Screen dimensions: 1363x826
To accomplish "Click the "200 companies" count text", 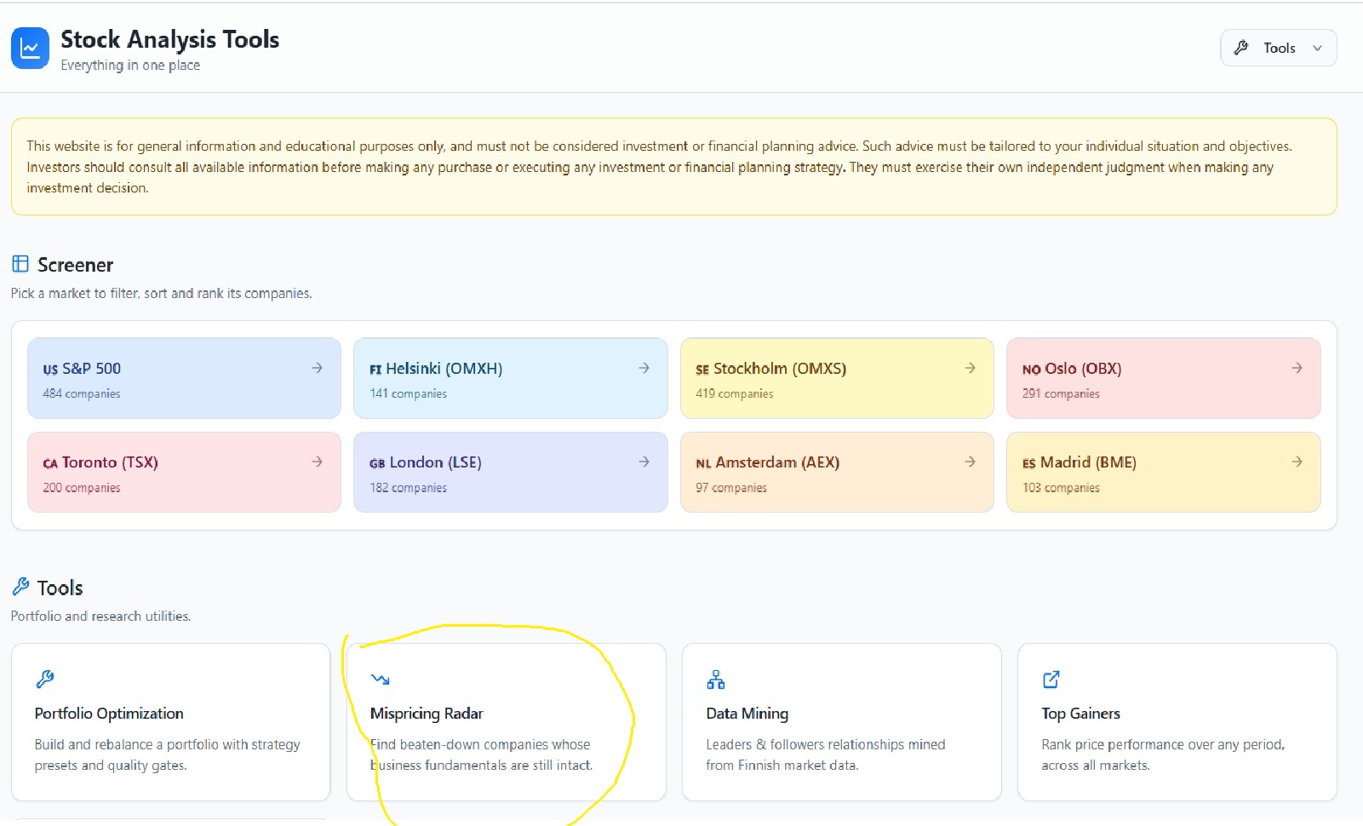I will point(82,488).
